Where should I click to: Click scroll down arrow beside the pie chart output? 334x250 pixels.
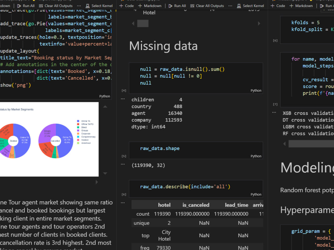[105, 173]
